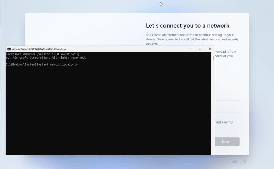Image resolution: width=274 pixels, height=169 pixels.
Task: Click the C:\Windows\System32> prompt path
Action: tap(22, 64)
